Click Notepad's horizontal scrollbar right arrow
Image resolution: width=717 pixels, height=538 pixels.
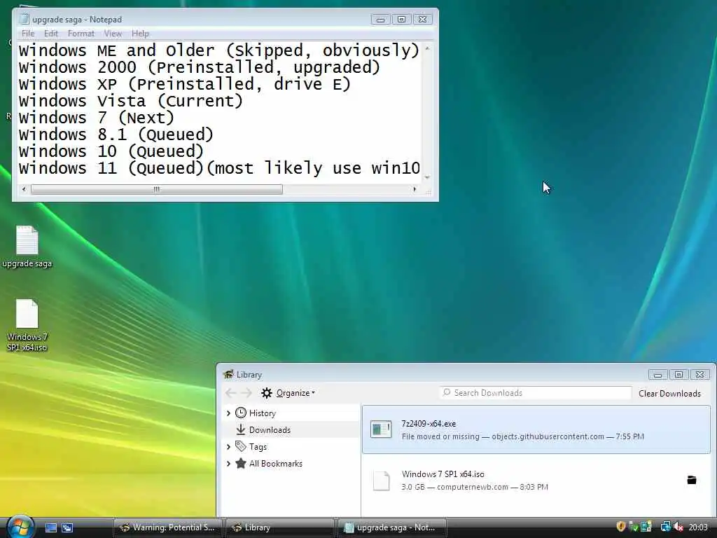click(415, 189)
